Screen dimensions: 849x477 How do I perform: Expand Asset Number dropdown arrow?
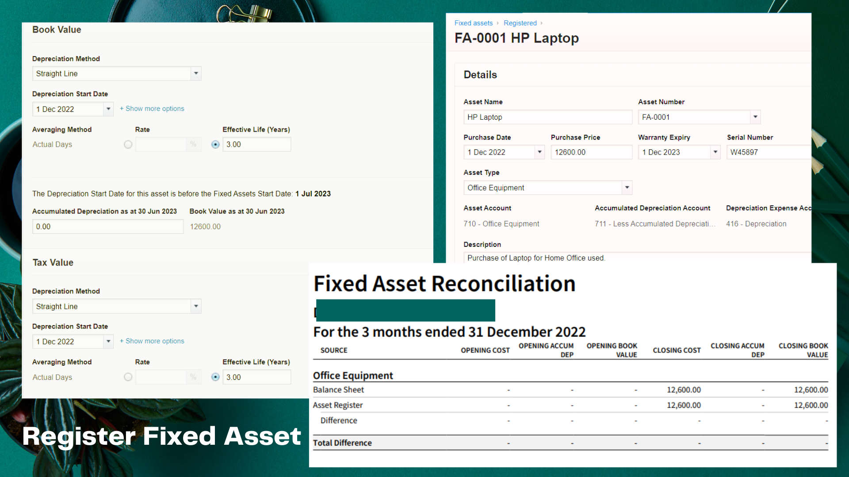tap(755, 117)
